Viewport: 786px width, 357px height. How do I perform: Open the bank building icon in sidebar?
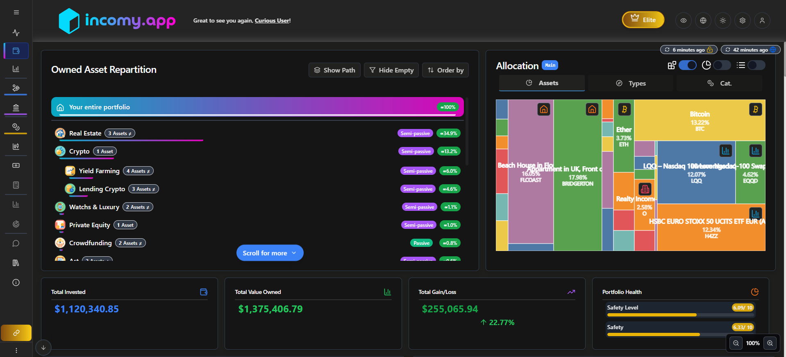tap(16, 108)
